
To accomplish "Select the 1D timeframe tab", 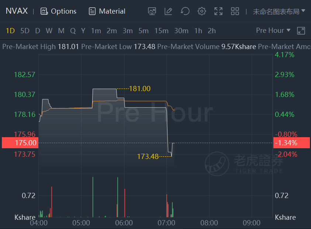I will pos(10,31).
